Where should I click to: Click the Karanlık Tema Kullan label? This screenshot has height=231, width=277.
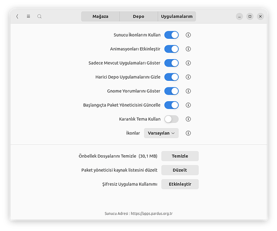pyautogui.click(x=140, y=119)
